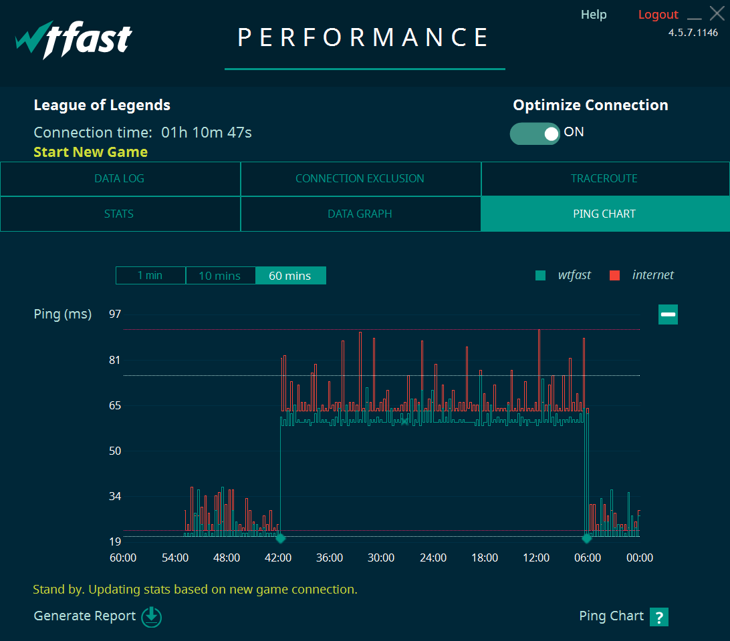
Task: Click the 30:00 time axis label
Action: 381,558
